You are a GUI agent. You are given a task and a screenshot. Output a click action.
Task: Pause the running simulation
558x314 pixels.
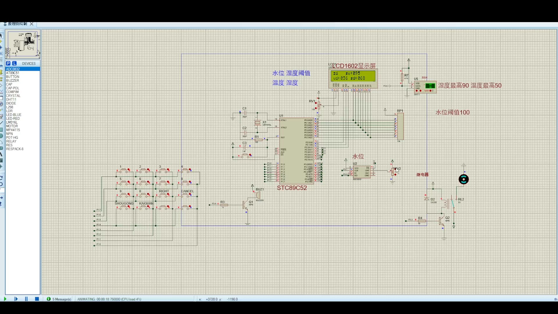[26, 299]
